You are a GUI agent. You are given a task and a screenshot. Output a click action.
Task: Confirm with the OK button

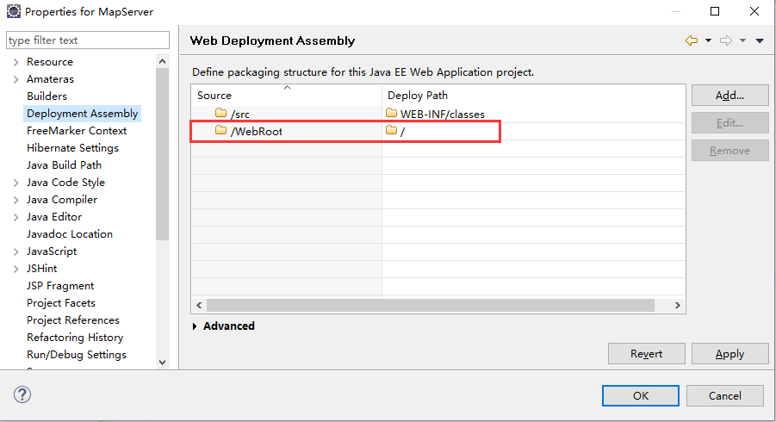pos(641,396)
